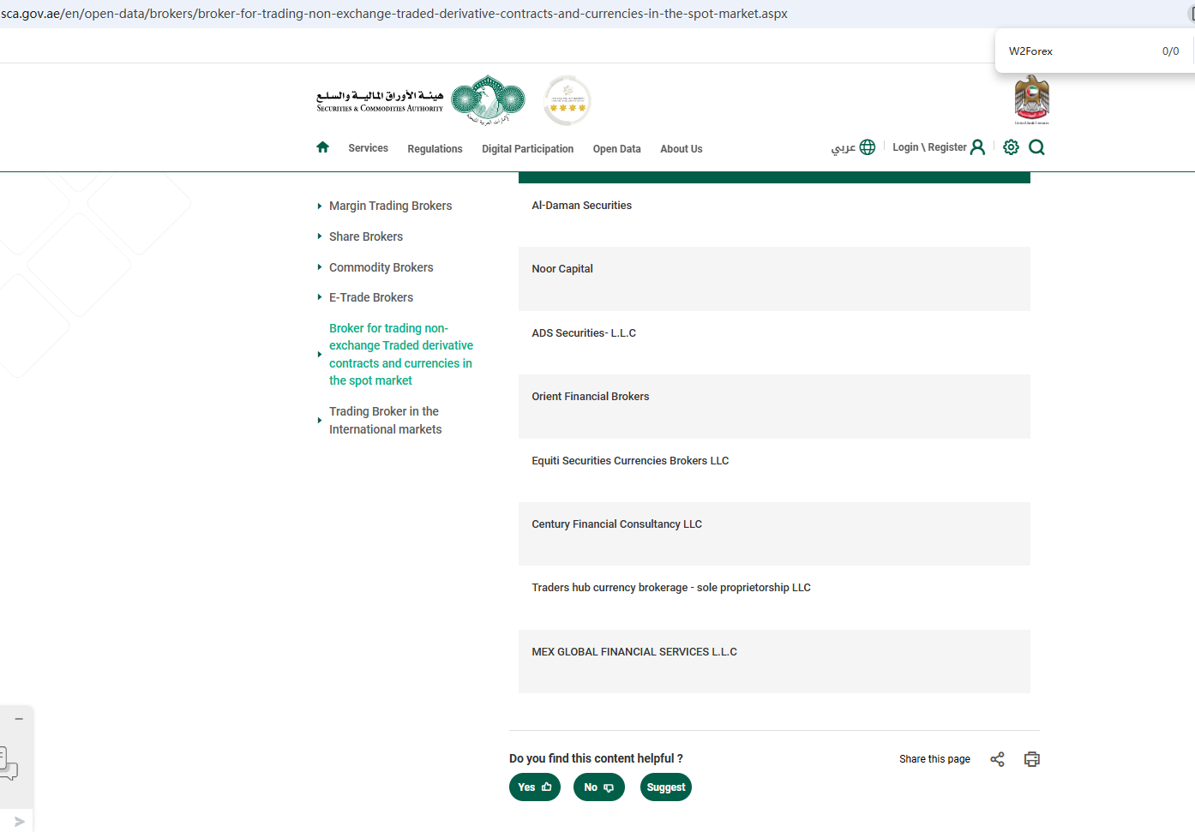Select Al-Daman Securities row
Image resolution: width=1195 pixels, height=832 pixels.
pos(774,215)
